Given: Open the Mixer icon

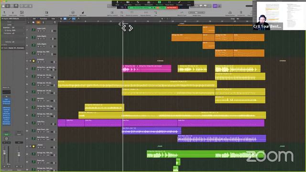Looking at the screenshot, I should 26,6.
